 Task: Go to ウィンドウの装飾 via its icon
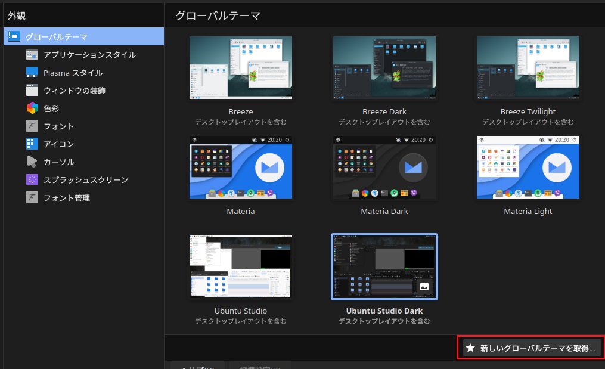tap(32, 91)
